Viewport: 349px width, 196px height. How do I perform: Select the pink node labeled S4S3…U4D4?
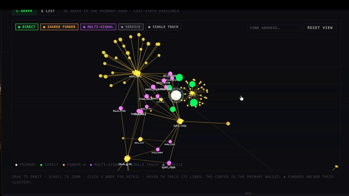tap(158, 149)
